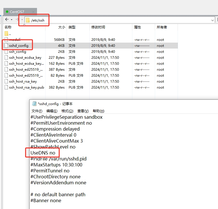Go back with the left arrow button
This screenshot has height=209, width=218.
coord(7,19)
